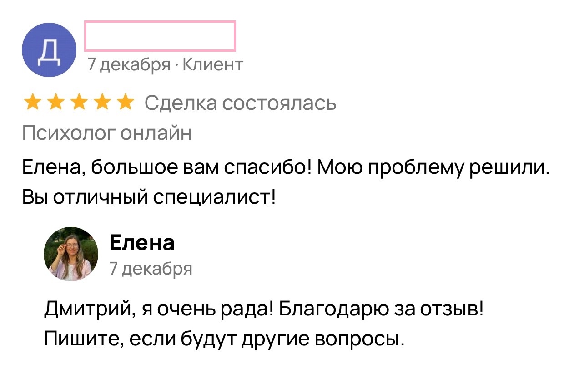Click the bold "Елена" responder name
Image resolution: width=584 pixels, height=373 pixels.
(x=142, y=243)
